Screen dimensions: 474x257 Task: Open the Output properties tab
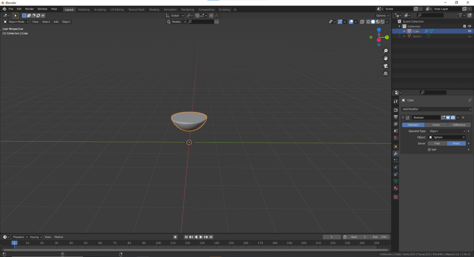396,117
